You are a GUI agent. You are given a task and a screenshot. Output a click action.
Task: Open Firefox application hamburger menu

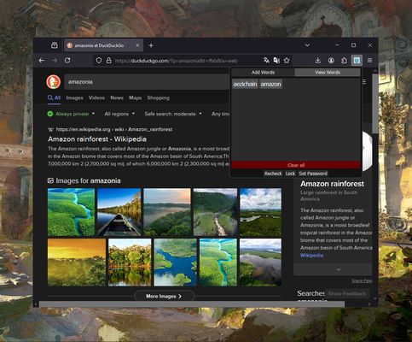tap(369, 61)
